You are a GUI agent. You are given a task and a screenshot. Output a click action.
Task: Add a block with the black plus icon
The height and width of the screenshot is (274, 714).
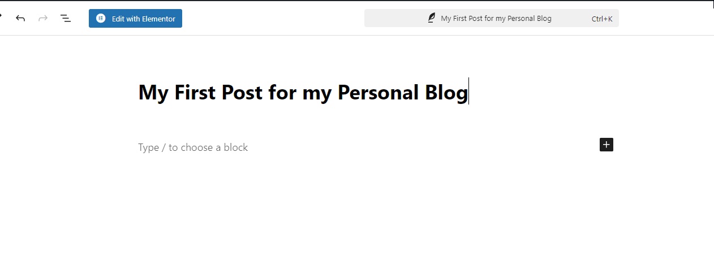[607, 145]
